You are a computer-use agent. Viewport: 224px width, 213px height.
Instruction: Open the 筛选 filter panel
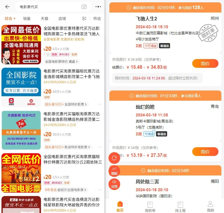pyautogui.click(x=97, y=19)
